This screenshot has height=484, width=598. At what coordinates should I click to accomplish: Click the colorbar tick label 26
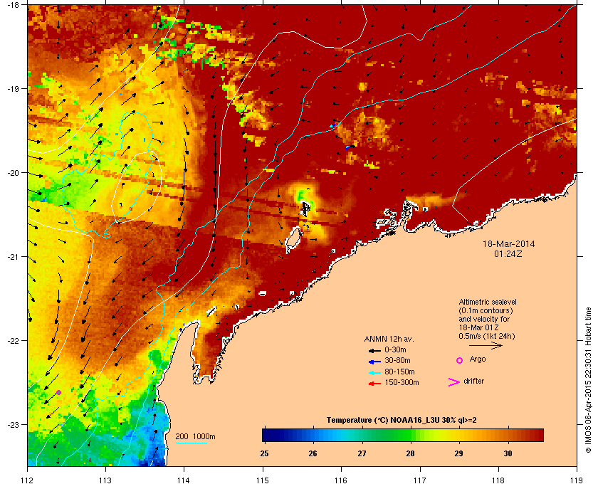pos(313,453)
